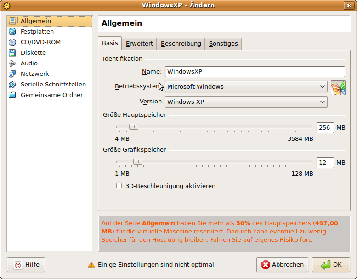The image size is (357, 279).
Task: Click the orange memory warning message
Action: pos(220,231)
